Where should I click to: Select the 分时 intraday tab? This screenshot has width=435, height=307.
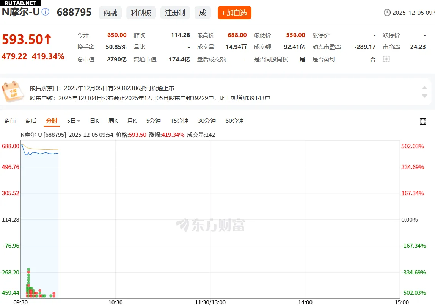point(52,121)
